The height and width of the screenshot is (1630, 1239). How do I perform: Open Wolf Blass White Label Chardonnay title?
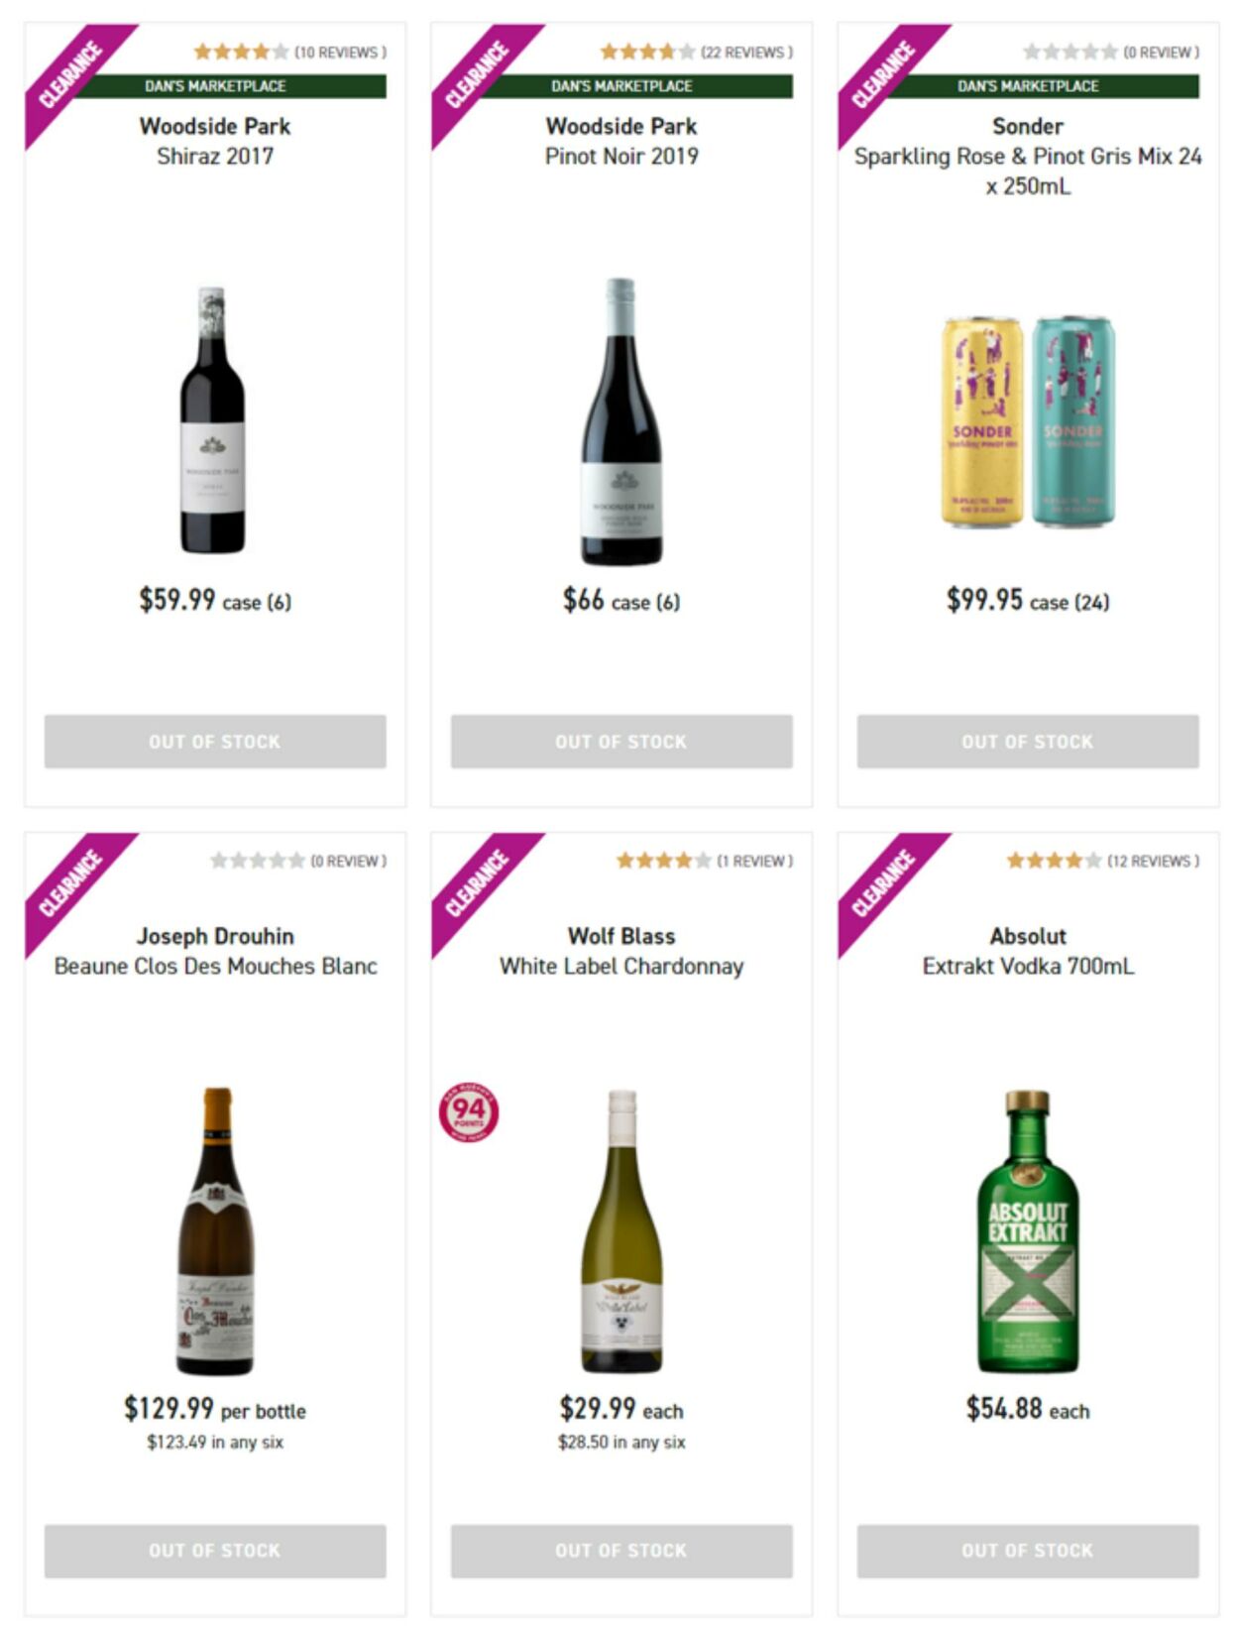click(x=621, y=951)
